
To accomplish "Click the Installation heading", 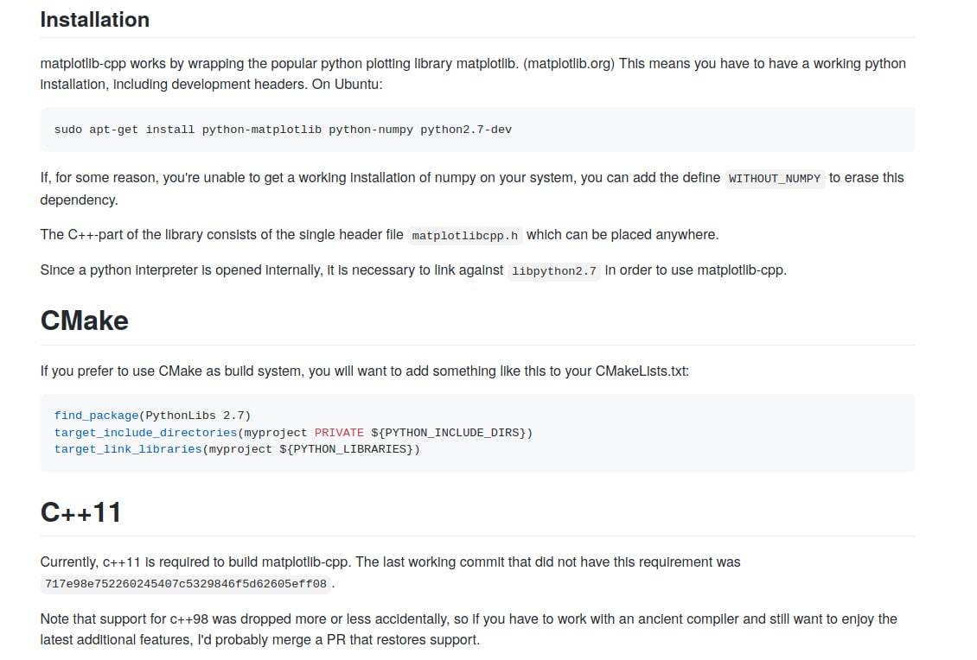I will pyautogui.click(x=94, y=19).
